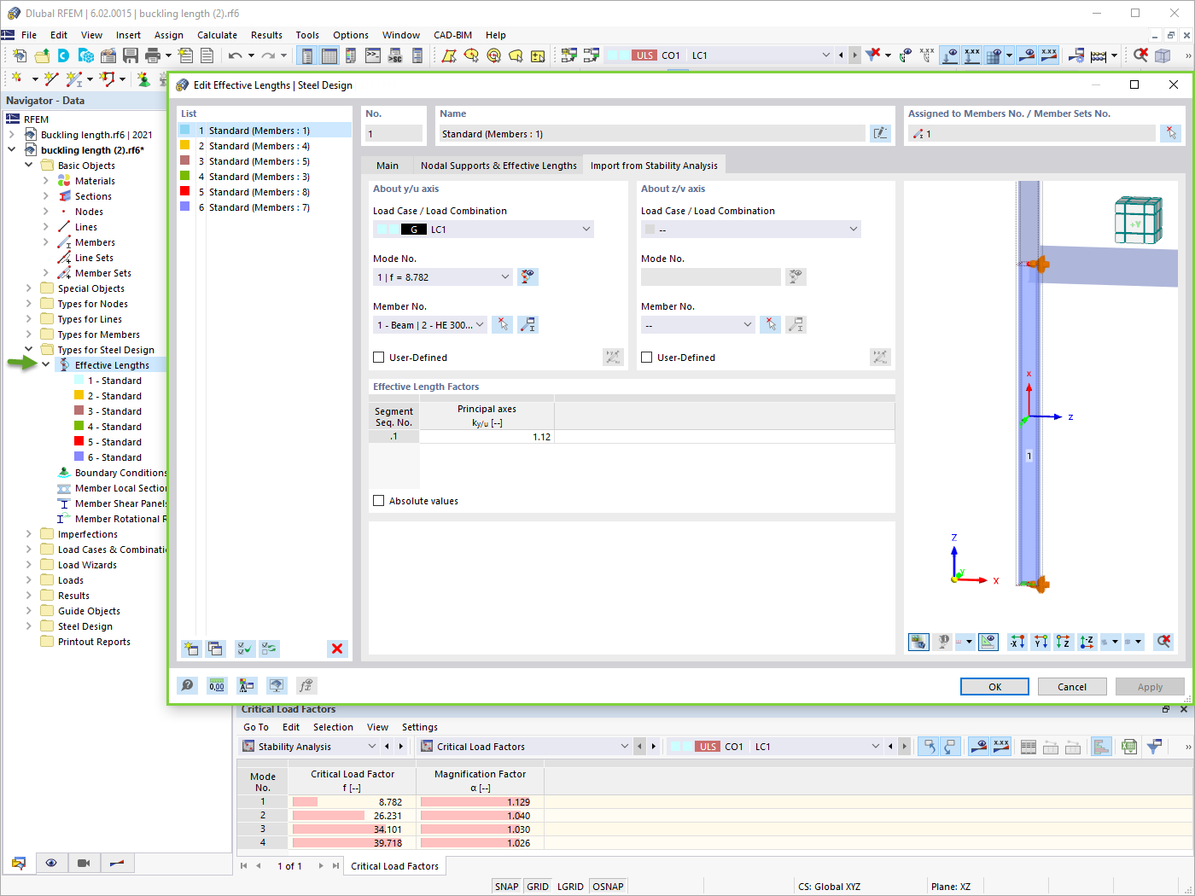
Task: Click the Excel export icon in results toolbar
Action: tap(1129, 747)
